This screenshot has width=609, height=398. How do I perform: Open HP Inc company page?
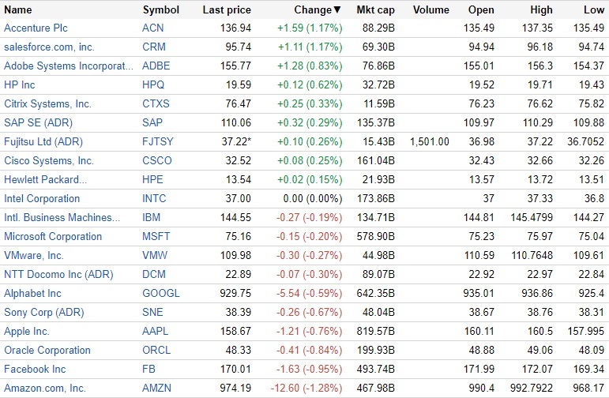pos(20,84)
